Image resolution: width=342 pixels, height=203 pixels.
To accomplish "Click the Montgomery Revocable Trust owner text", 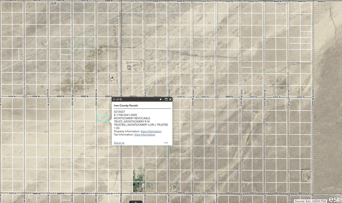I will click(x=133, y=118).
